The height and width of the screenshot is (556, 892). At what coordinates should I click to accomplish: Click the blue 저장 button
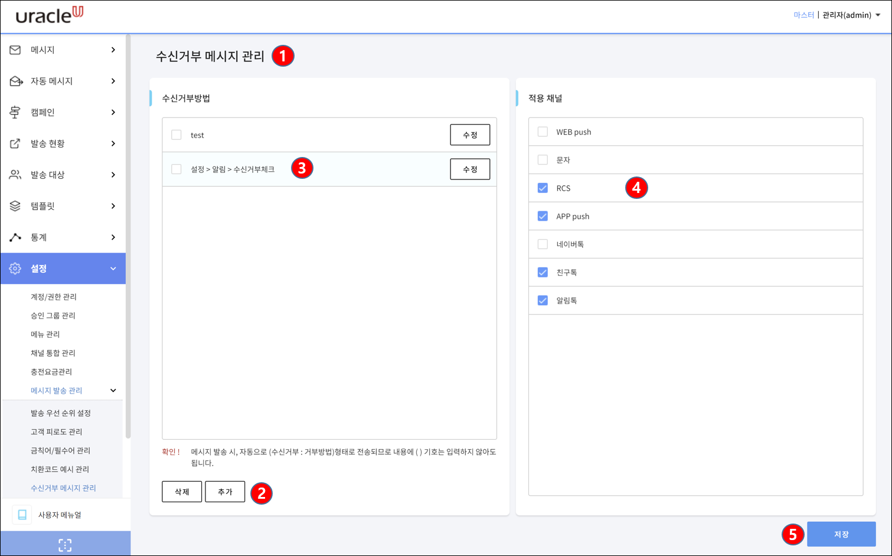tap(841, 534)
